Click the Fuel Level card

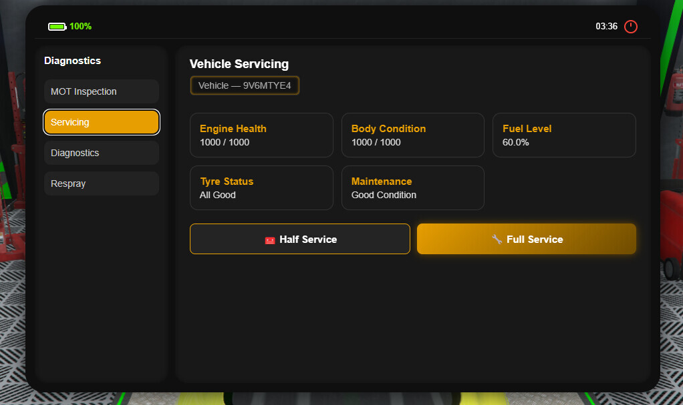(564, 135)
